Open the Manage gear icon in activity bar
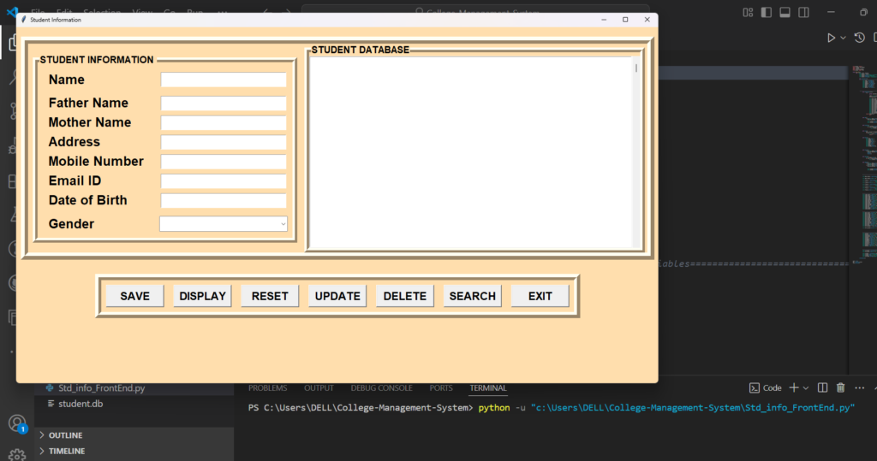877x461 pixels. pyautogui.click(x=17, y=455)
